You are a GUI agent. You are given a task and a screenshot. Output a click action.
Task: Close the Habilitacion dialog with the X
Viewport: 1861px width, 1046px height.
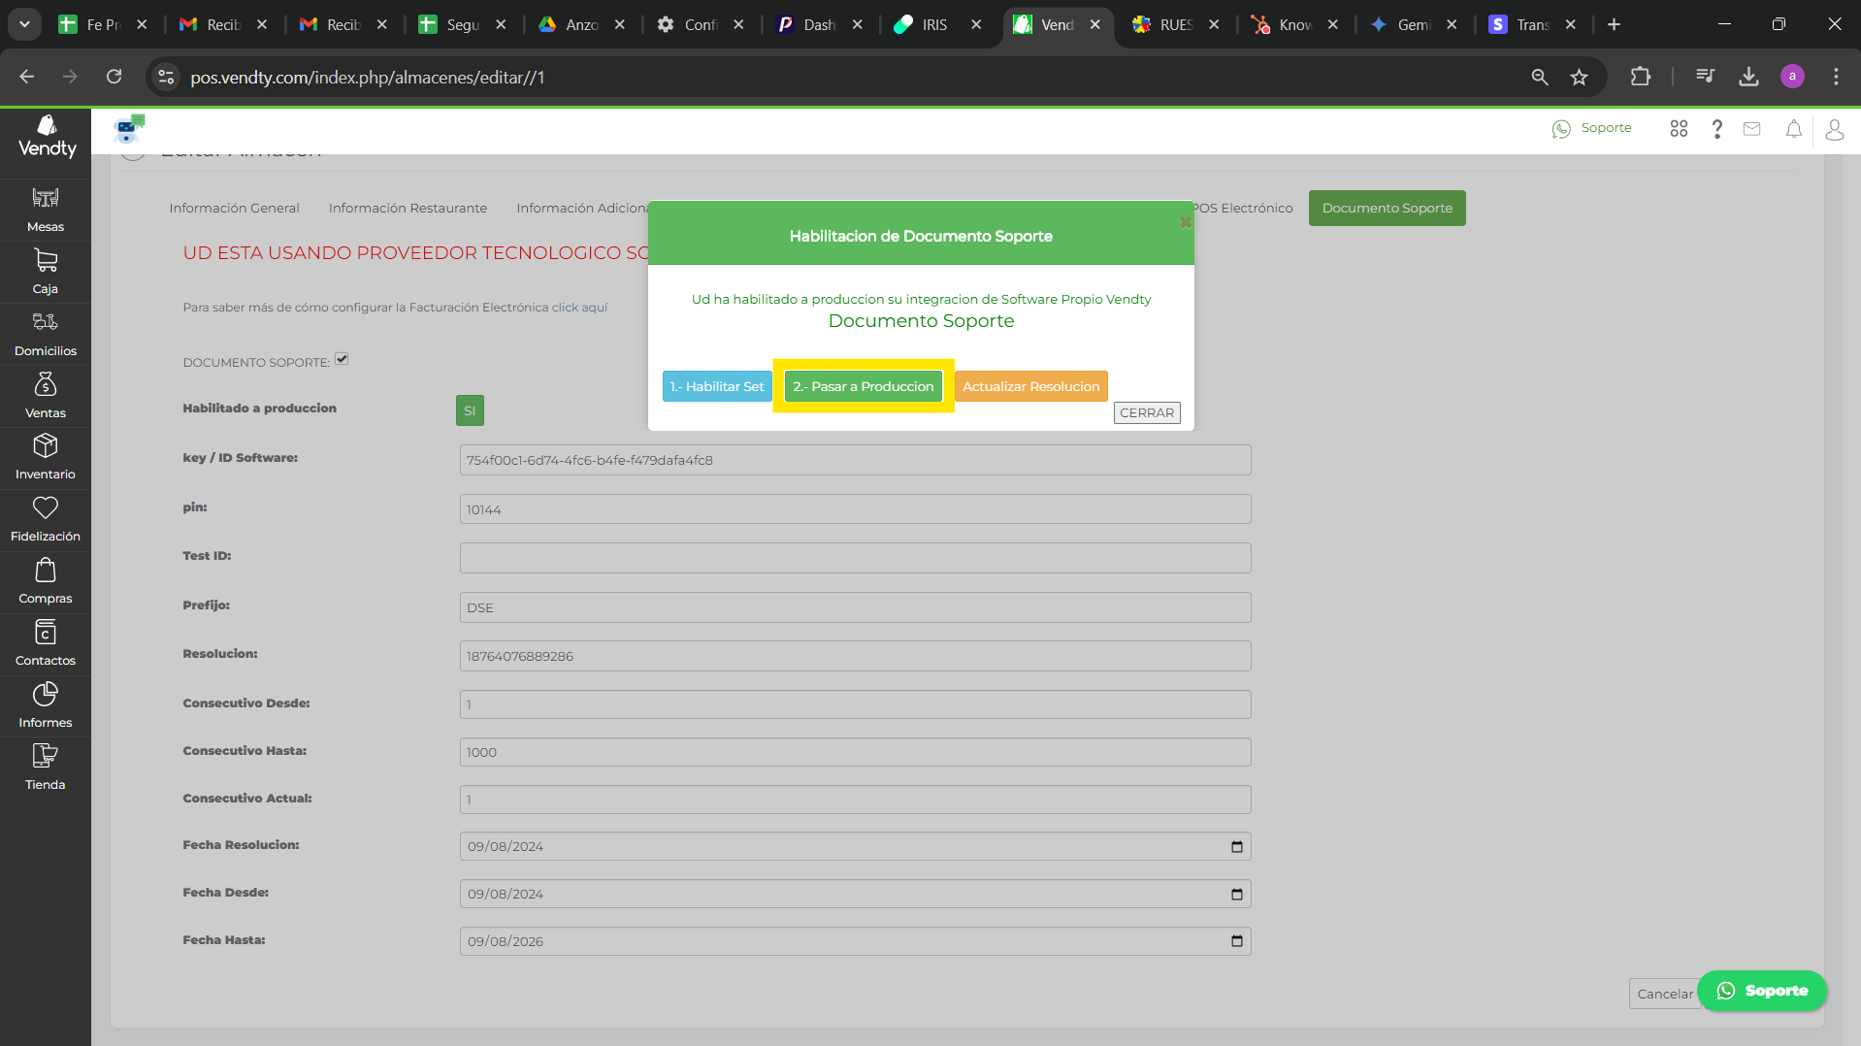tap(1185, 222)
